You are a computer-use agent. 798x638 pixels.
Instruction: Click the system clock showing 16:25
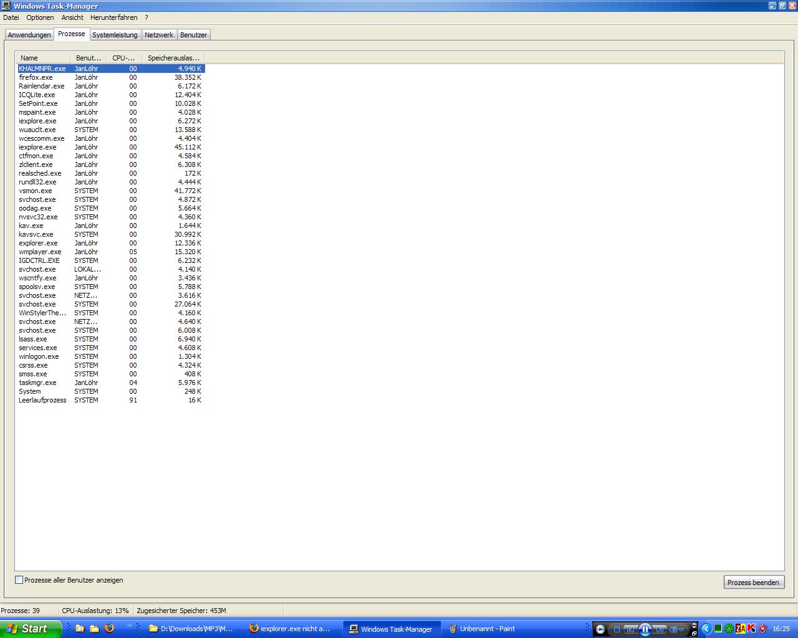tap(781, 629)
